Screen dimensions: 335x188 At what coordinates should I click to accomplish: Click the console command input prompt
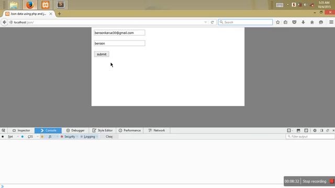click(x=167, y=186)
